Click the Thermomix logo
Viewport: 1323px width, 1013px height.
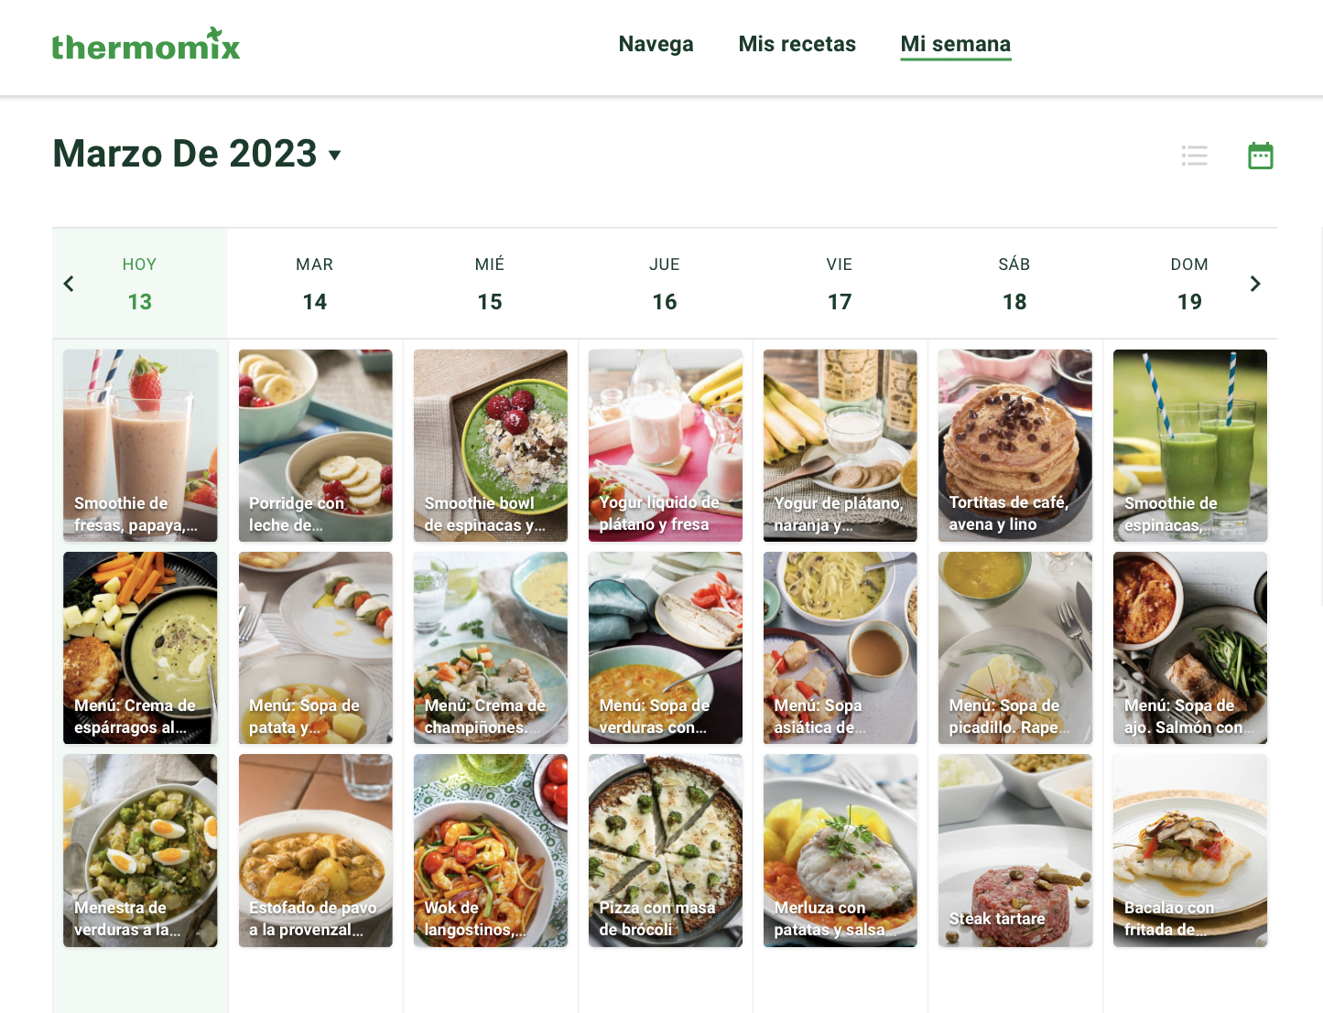coord(146,44)
